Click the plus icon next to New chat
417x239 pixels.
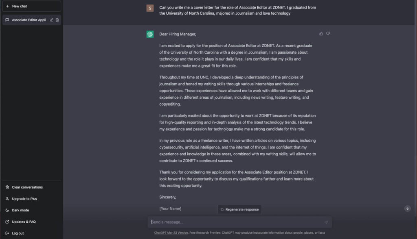(x=7, y=7)
